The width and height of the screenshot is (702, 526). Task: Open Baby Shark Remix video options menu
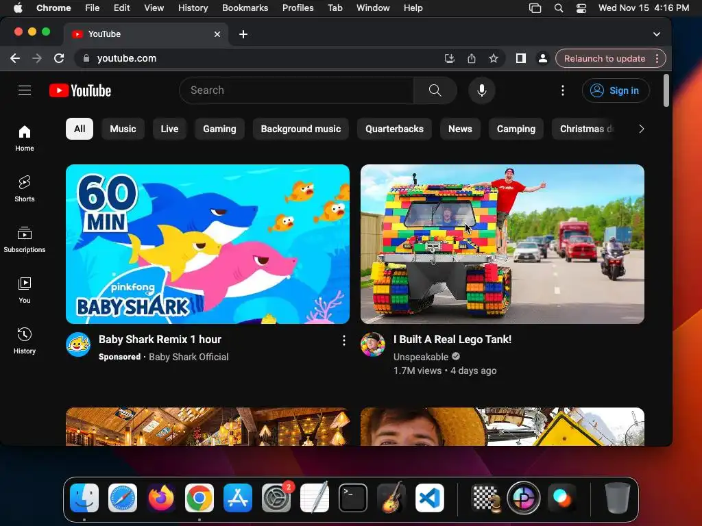tap(344, 340)
